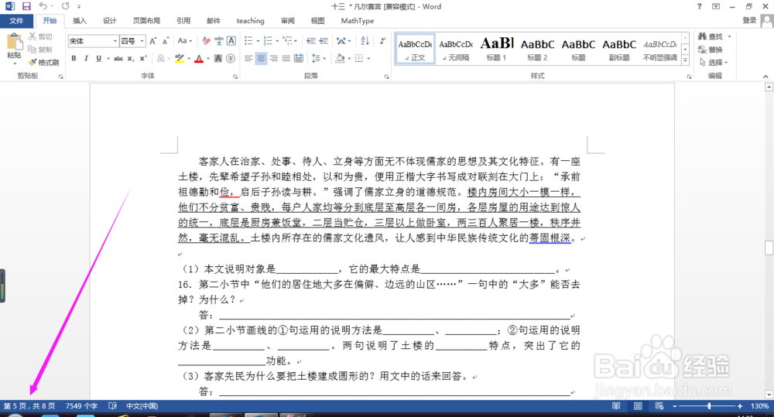Open text highlight color yellow swatch
Viewport: 774px width, 417px height.
(180, 58)
